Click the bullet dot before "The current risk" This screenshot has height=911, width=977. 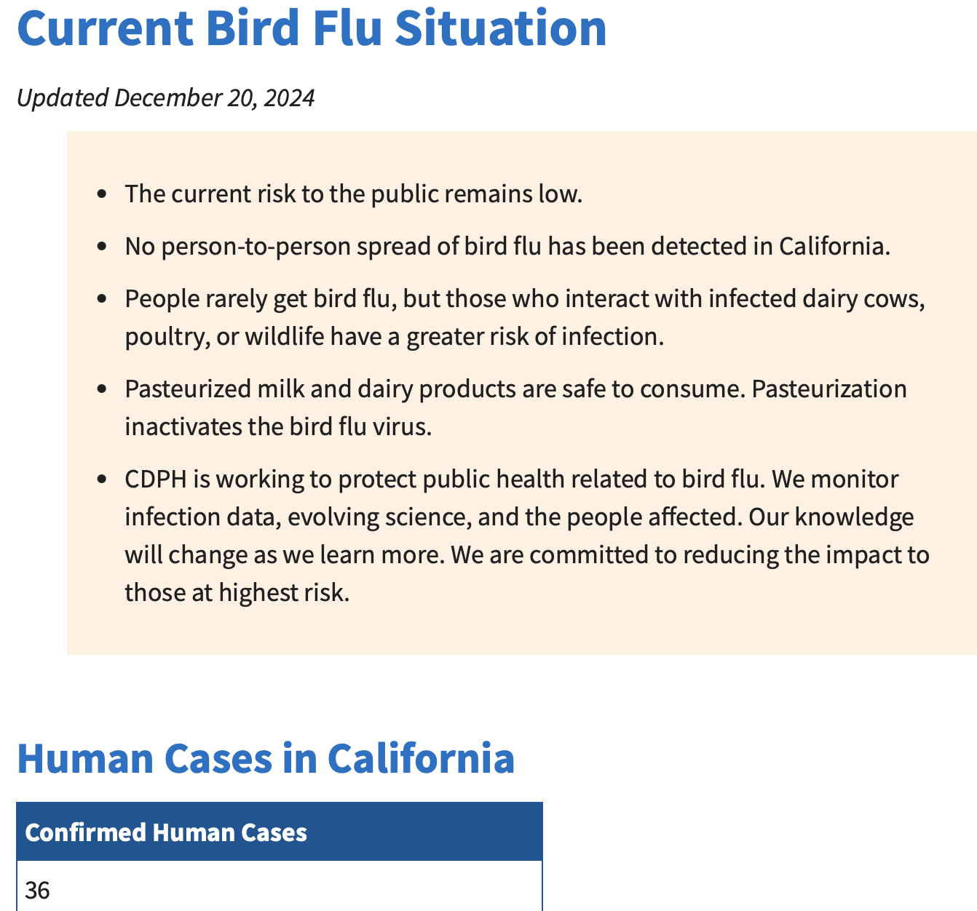coord(102,194)
